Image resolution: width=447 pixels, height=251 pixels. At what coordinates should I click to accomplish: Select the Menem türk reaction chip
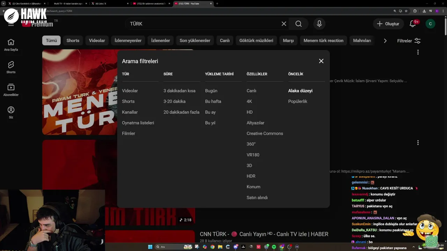(x=323, y=40)
